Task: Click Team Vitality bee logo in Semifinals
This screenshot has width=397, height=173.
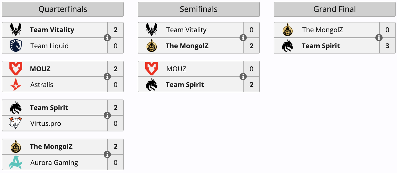Action: pos(152,30)
